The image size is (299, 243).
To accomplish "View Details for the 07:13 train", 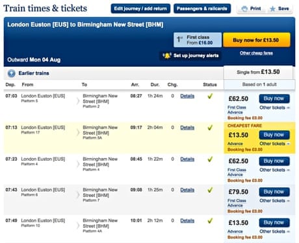I will 187,128.
